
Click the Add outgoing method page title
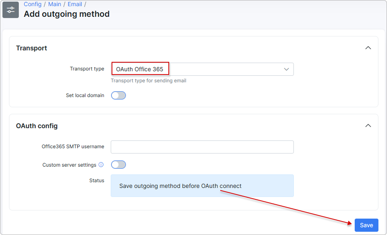(67, 14)
